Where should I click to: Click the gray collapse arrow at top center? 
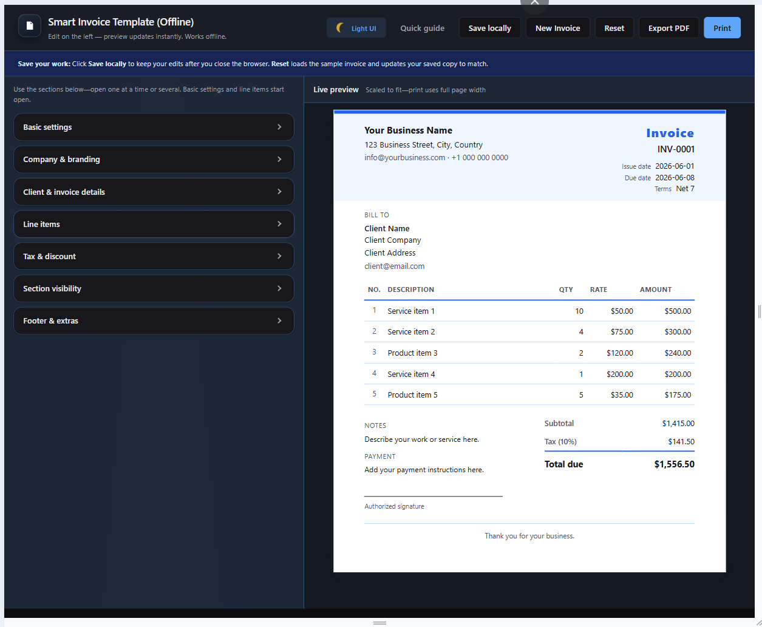click(x=534, y=3)
